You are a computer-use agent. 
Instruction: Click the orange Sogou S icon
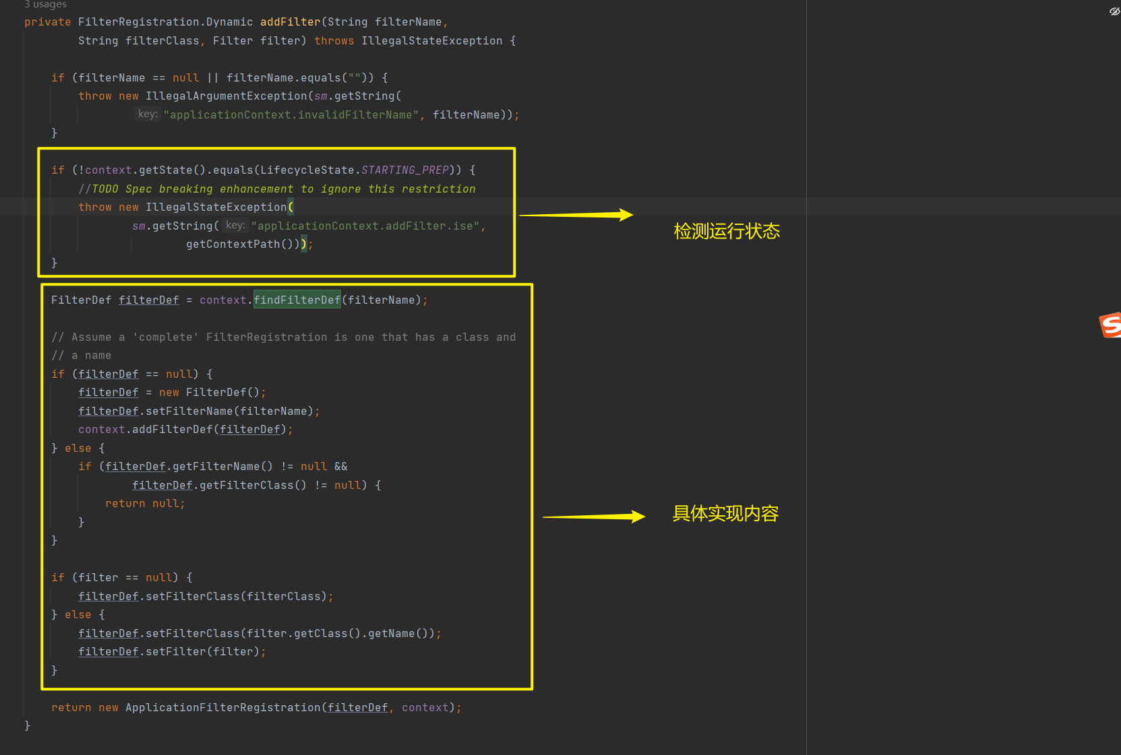pyautogui.click(x=1110, y=325)
